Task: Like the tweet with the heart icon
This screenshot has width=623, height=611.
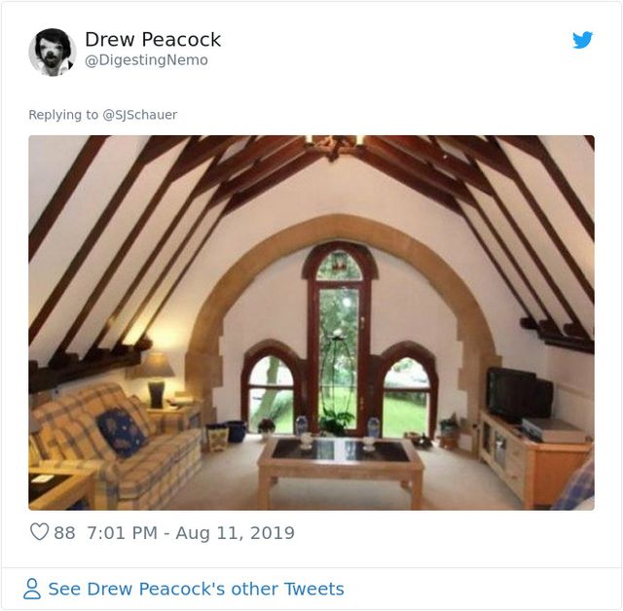Action: (39, 532)
